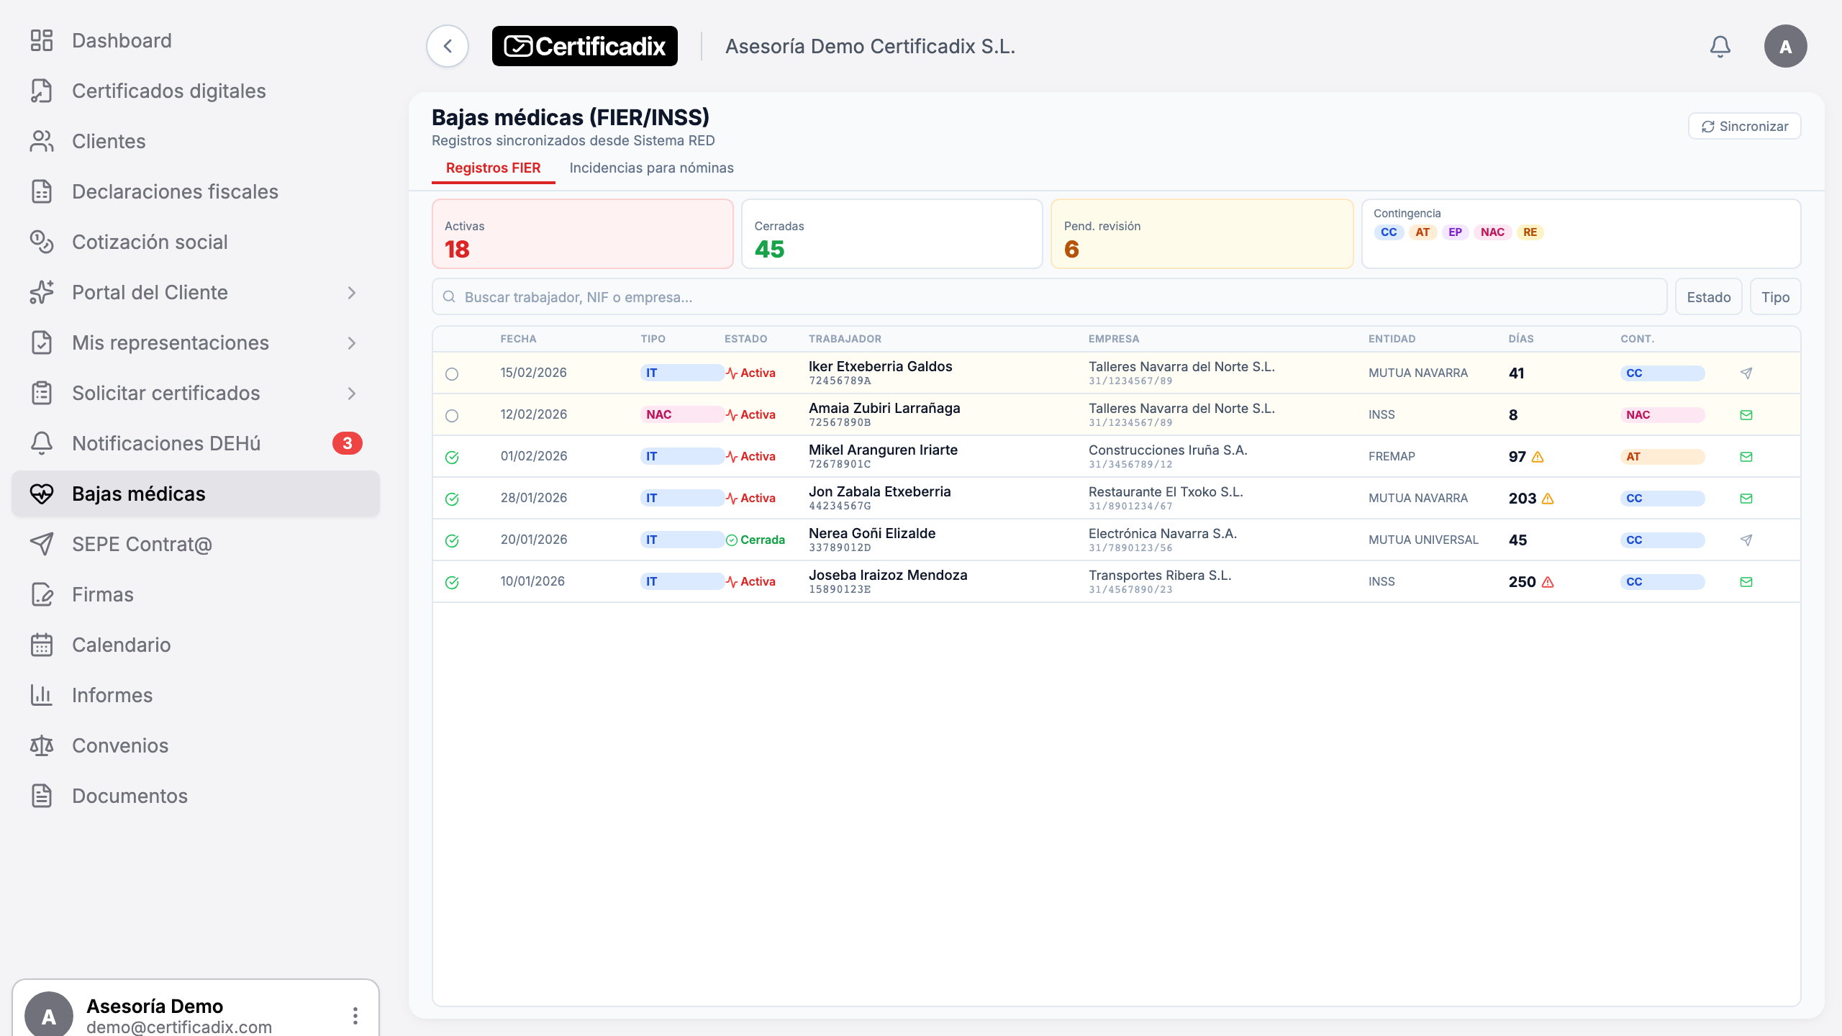1842x1036 pixels.
Task: Click send icon in Iker Etxeberria row
Action: (x=1746, y=373)
